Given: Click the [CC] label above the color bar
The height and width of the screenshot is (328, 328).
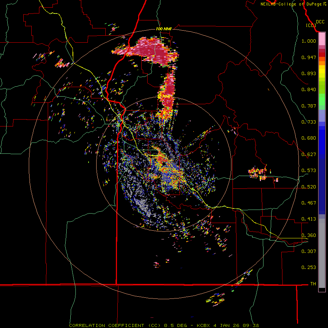Looking at the screenshot, I should tap(311, 25).
